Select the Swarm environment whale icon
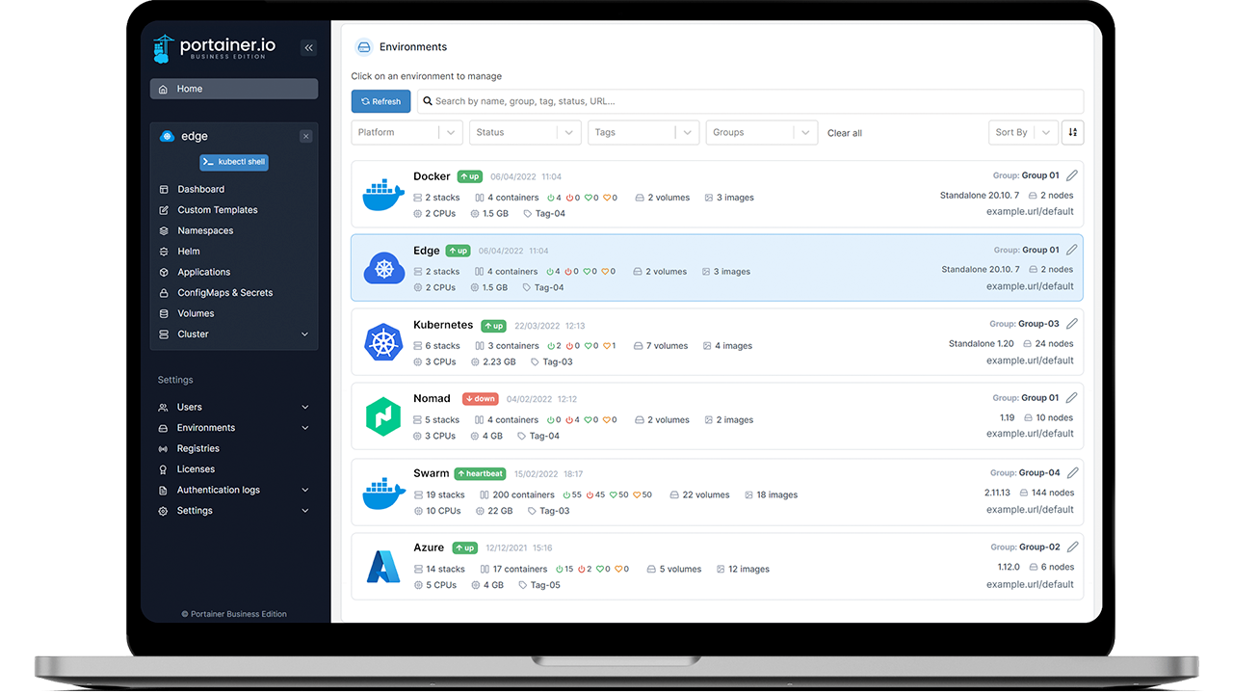 click(383, 493)
